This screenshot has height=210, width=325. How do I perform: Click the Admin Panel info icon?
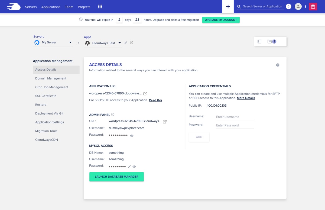[113, 114]
